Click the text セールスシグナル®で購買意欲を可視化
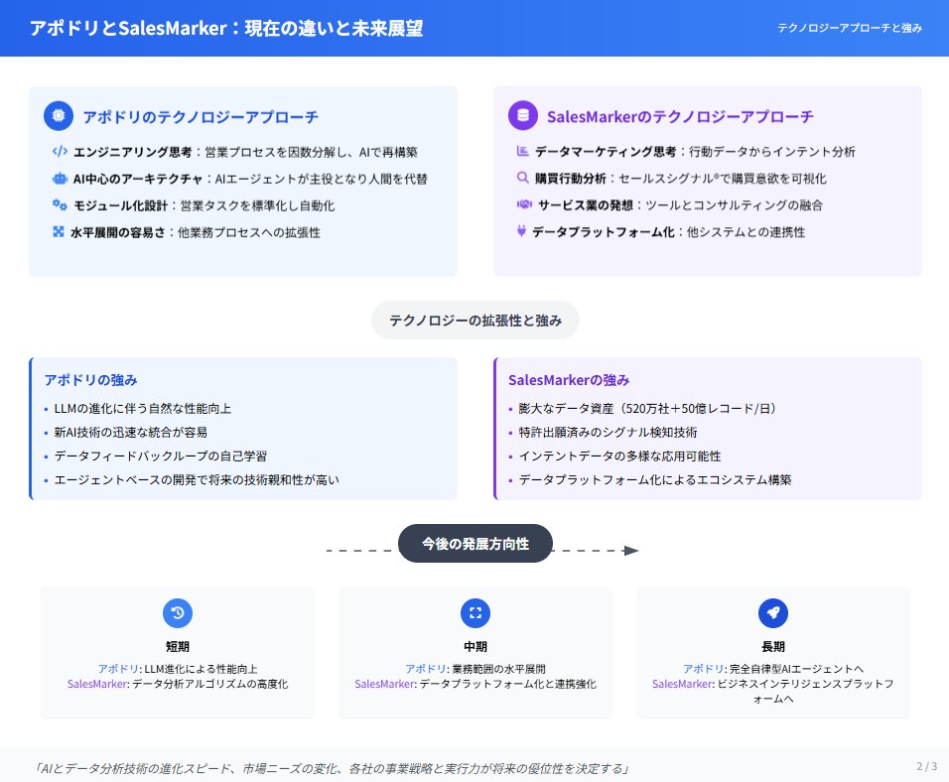 coord(723,179)
